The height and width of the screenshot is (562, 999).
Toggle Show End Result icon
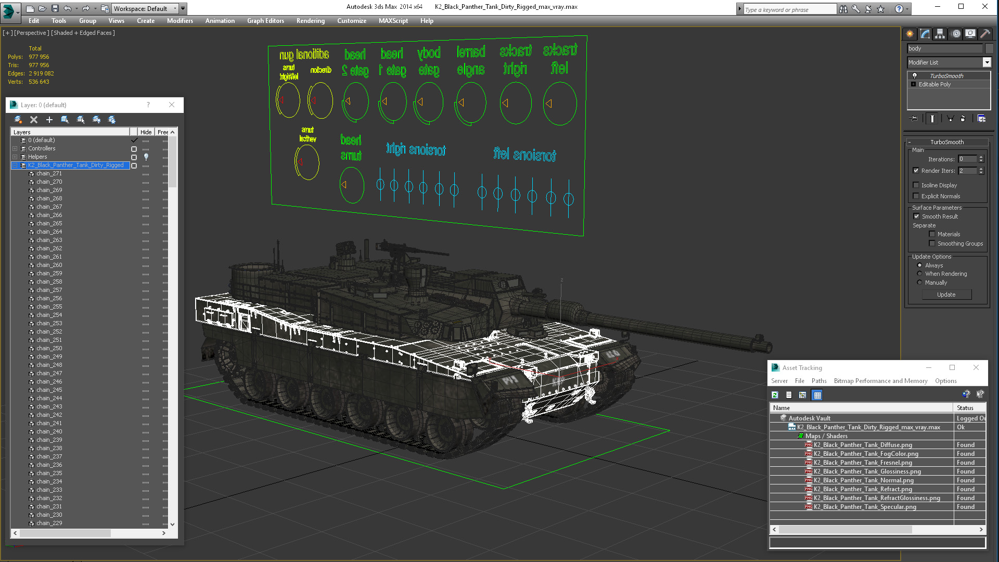pos(932,119)
